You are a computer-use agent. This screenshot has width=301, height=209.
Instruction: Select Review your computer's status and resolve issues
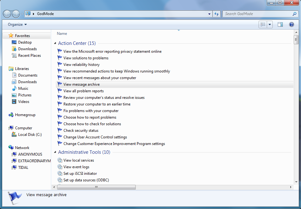104,97
